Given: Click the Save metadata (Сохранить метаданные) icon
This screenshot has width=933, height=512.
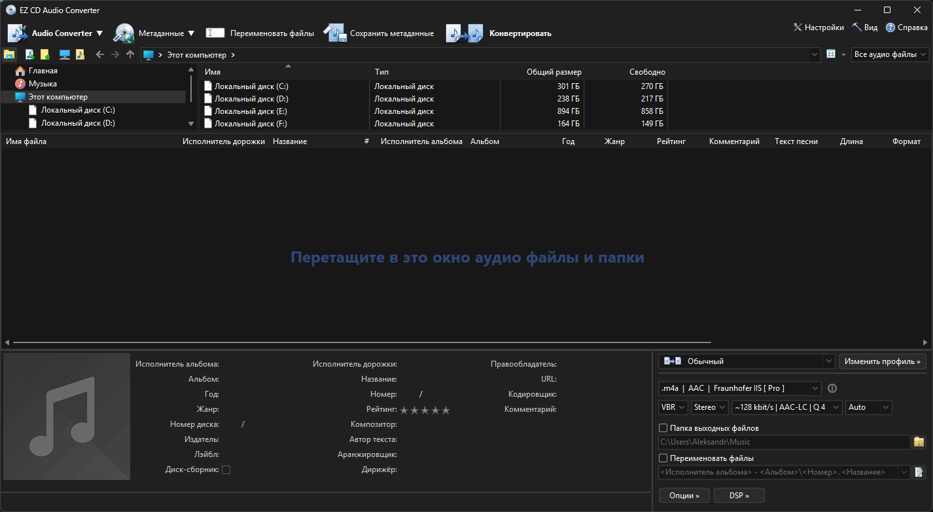Looking at the screenshot, I should click(334, 33).
